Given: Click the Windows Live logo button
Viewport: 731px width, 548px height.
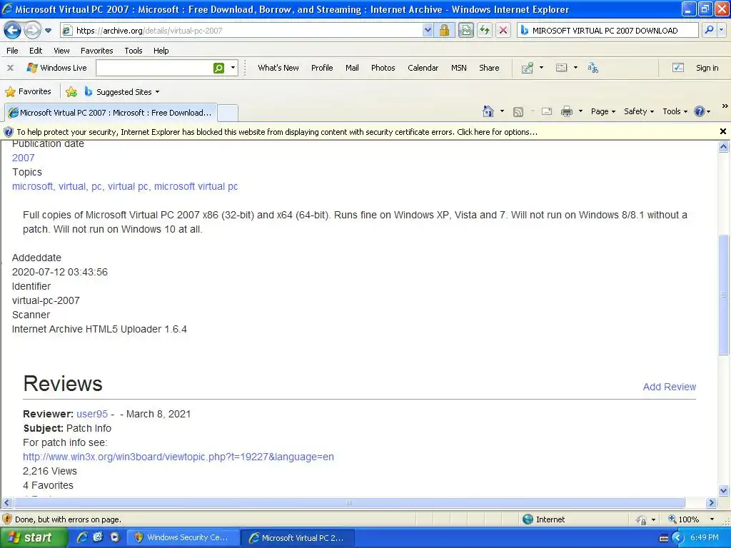Looking at the screenshot, I should (x=57, y=68).
